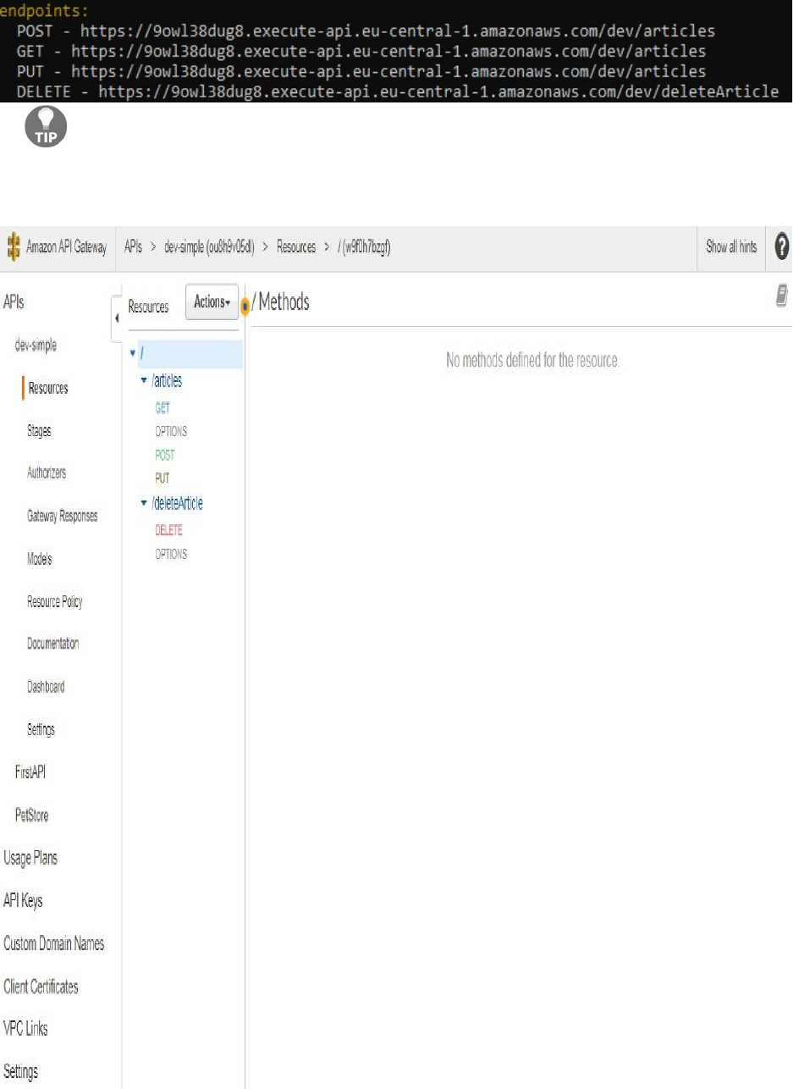Collapse the Resources panel with arrow handle
Screen dimensions: 793x1089
click(116, 319)
